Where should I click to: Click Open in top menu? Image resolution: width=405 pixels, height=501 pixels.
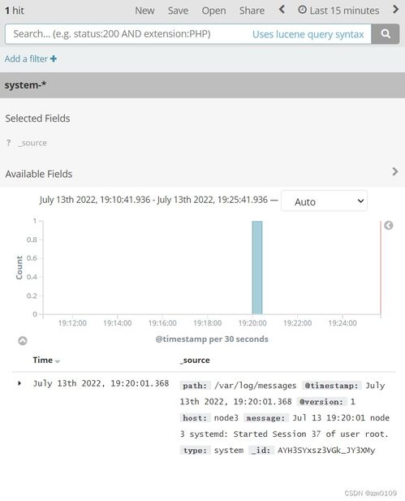click(213, 11)
